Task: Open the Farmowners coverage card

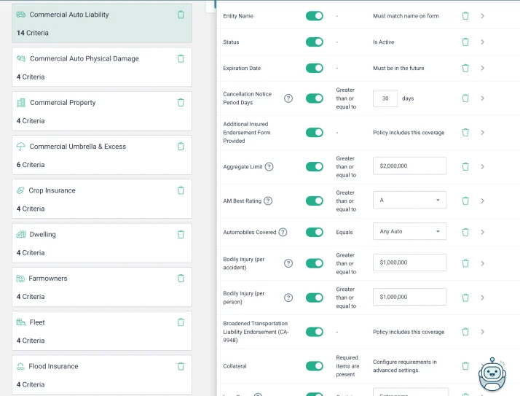Action: 102,287
